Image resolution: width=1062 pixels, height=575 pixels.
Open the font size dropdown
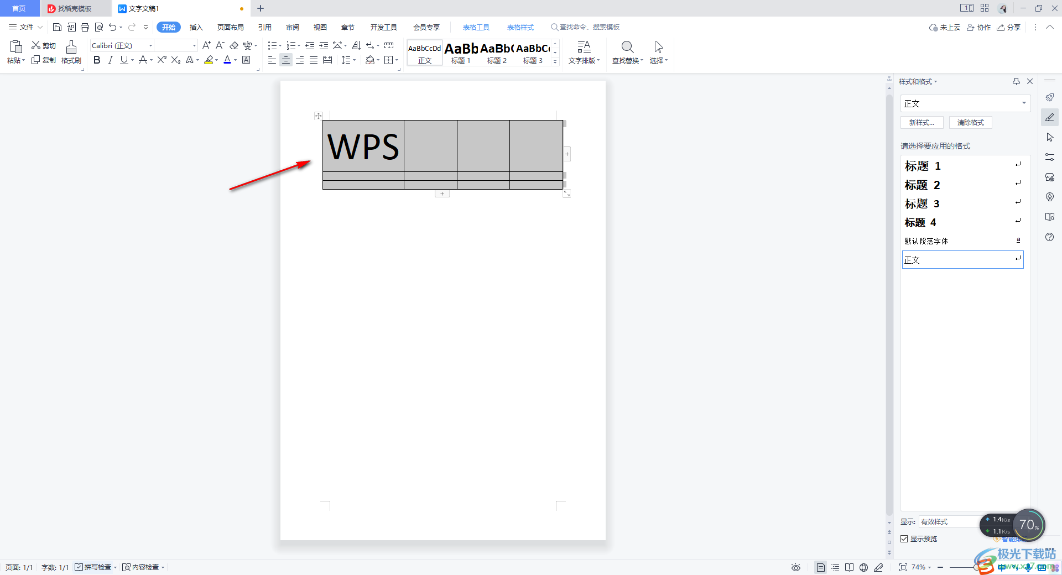[194, 45]
